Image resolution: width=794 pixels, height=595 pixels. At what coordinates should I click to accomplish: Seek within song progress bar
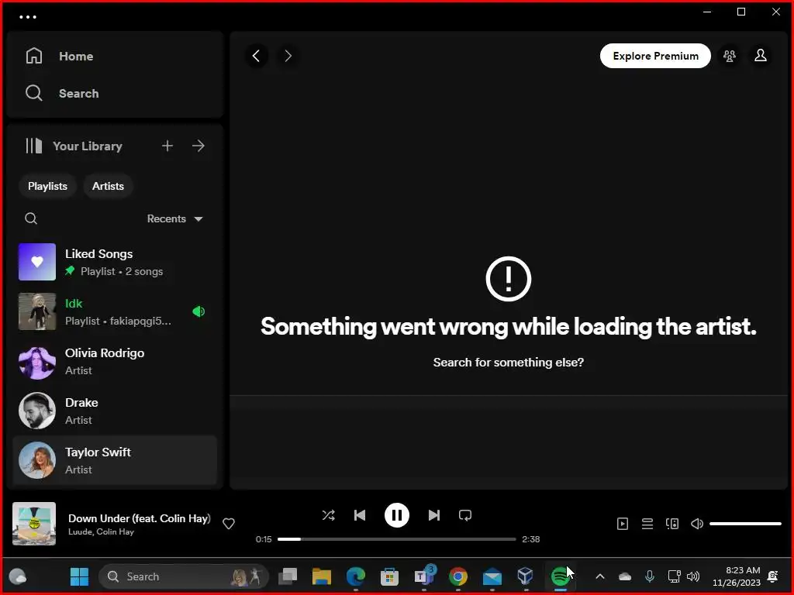tap(396, 539)
